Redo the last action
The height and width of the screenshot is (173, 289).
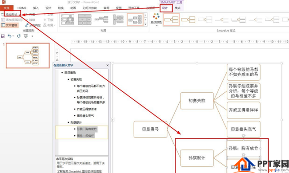tap(19, 36)
